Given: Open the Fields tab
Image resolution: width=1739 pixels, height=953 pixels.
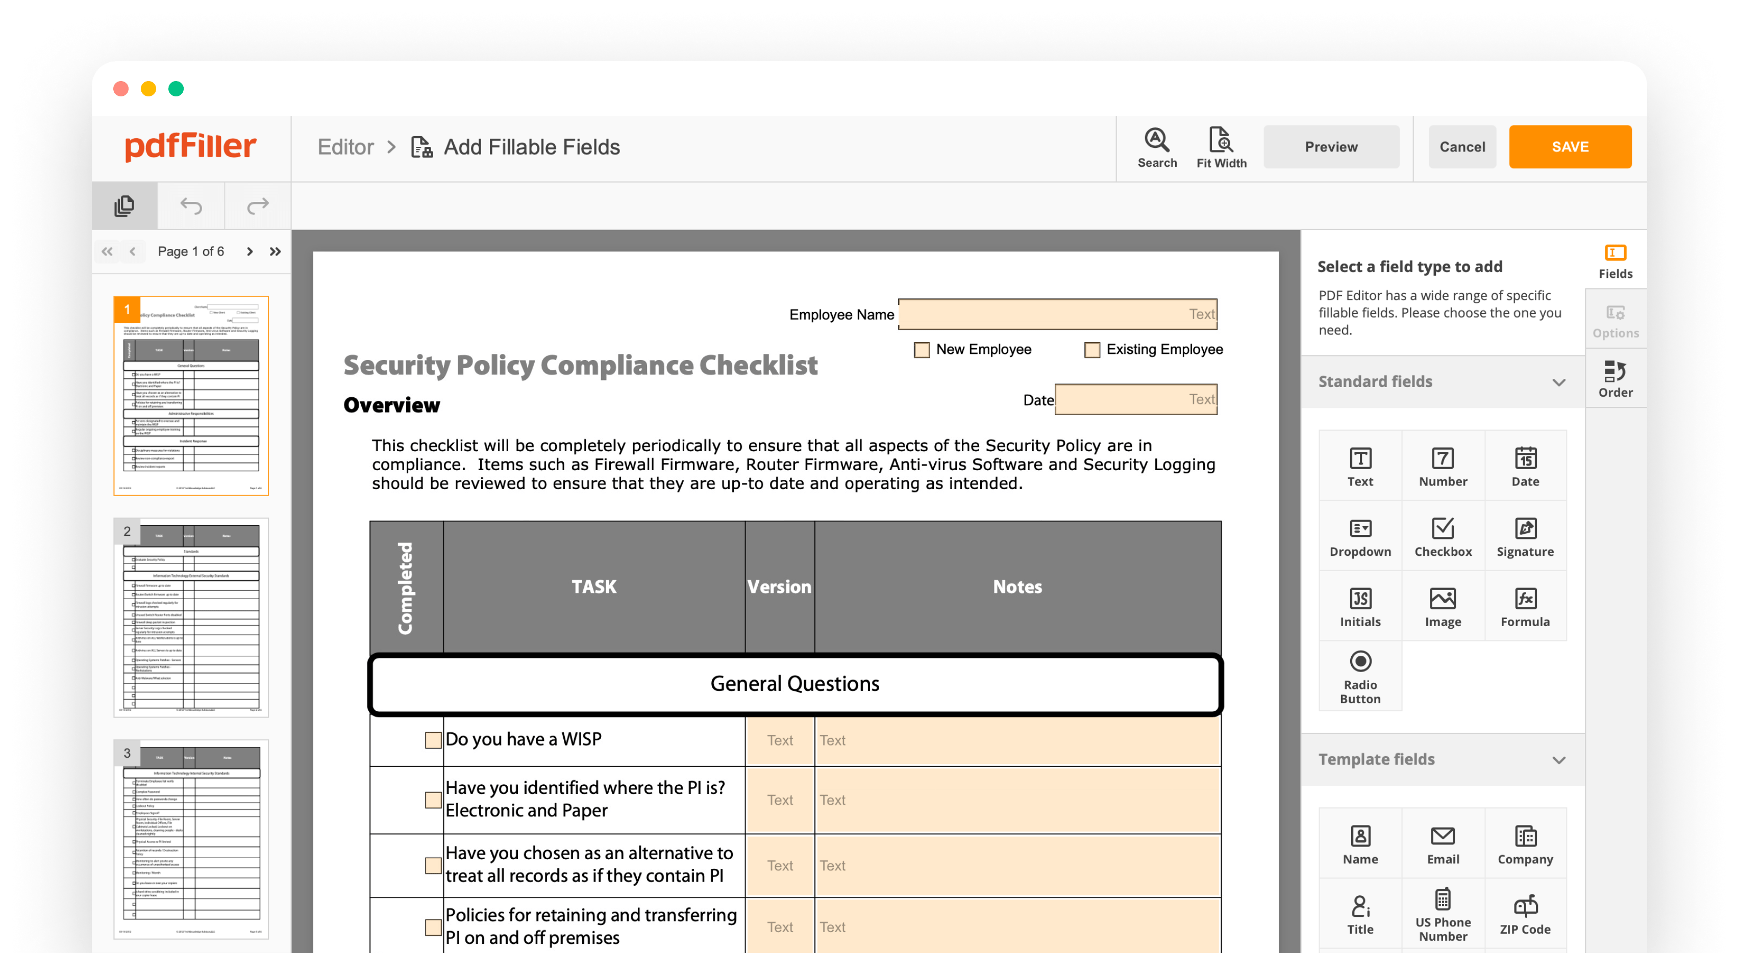Looking at the screenshot, I should pos(1616,261).
